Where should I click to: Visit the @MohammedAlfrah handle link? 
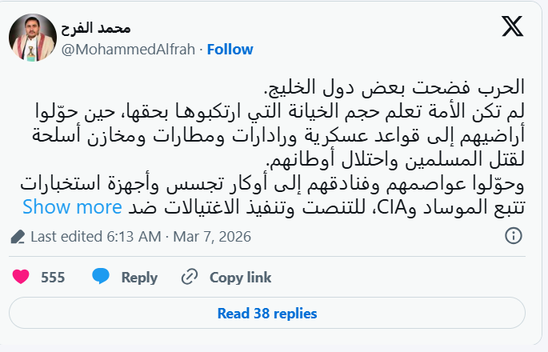126,50
